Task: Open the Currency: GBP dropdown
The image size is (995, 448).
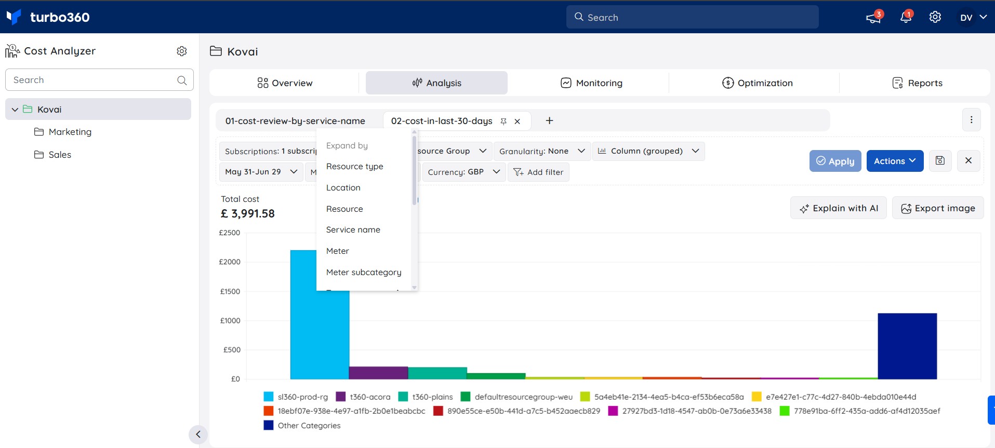Action: [463, 172]
